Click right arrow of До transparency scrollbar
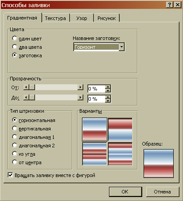Image resolution: width=183 pixels, height=201 pixels. point(80,98)
